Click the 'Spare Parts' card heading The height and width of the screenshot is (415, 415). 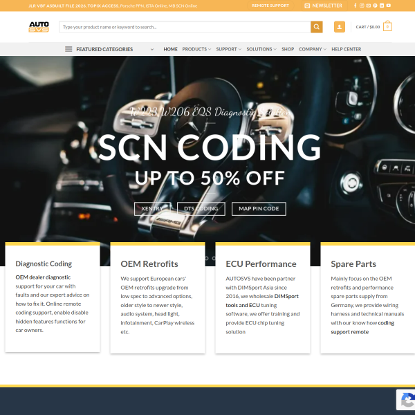353,264
